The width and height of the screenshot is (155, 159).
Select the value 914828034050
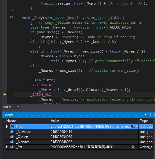pos(61,137)
